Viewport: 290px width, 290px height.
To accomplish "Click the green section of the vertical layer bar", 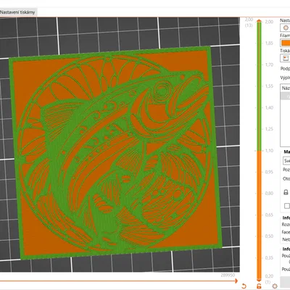I will pos(259,86).
